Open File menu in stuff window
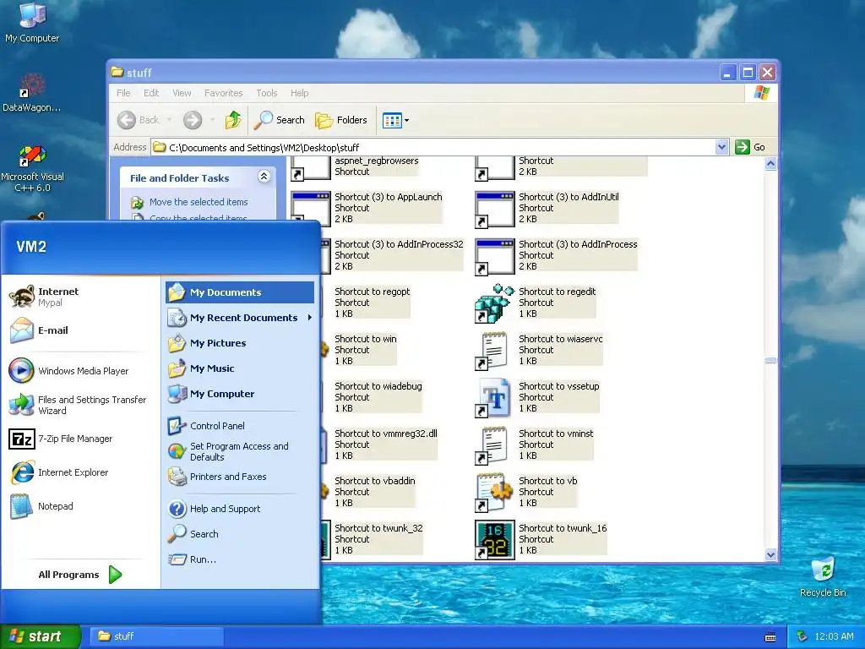The width and height of the screenshot is (865, 649). click(x=123, y=93)
